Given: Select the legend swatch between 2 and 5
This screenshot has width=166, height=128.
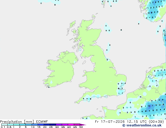Looking at the screenshot, I should pos(23,125).
